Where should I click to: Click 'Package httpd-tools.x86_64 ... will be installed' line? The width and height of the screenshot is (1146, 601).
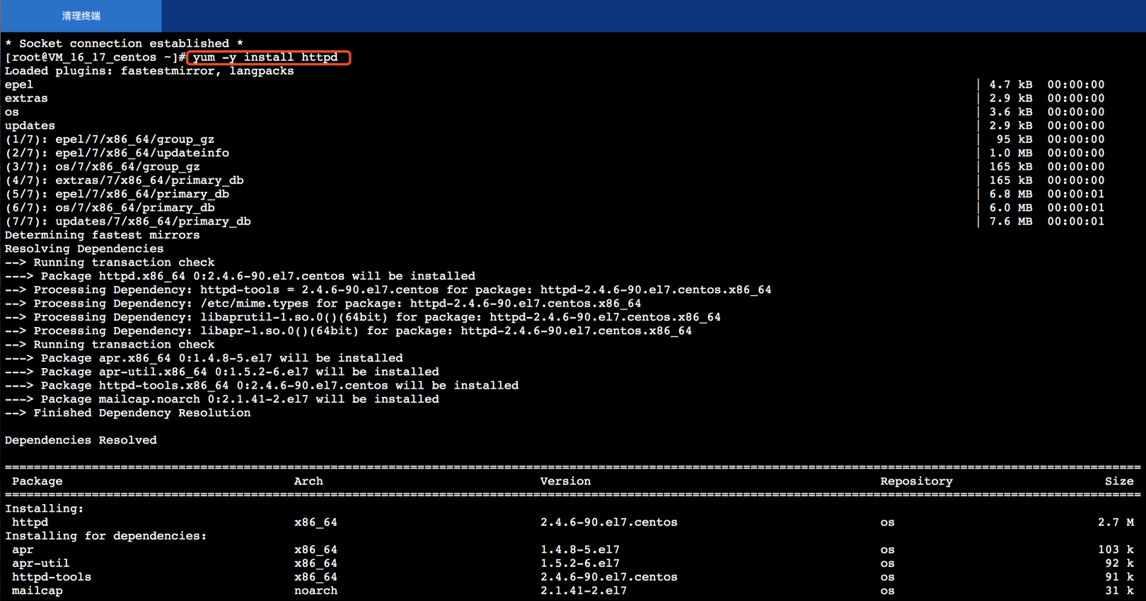(262, 386)
